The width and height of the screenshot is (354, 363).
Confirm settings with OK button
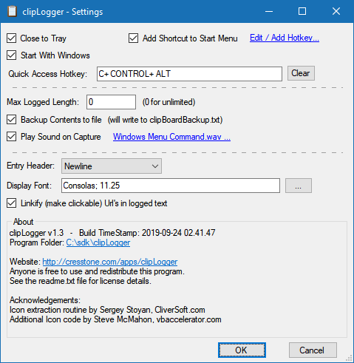pyautogui.click(x=242, y=350)
